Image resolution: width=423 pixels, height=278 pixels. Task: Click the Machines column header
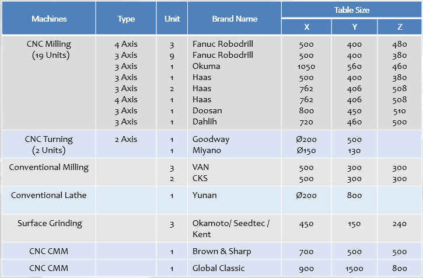49,19
